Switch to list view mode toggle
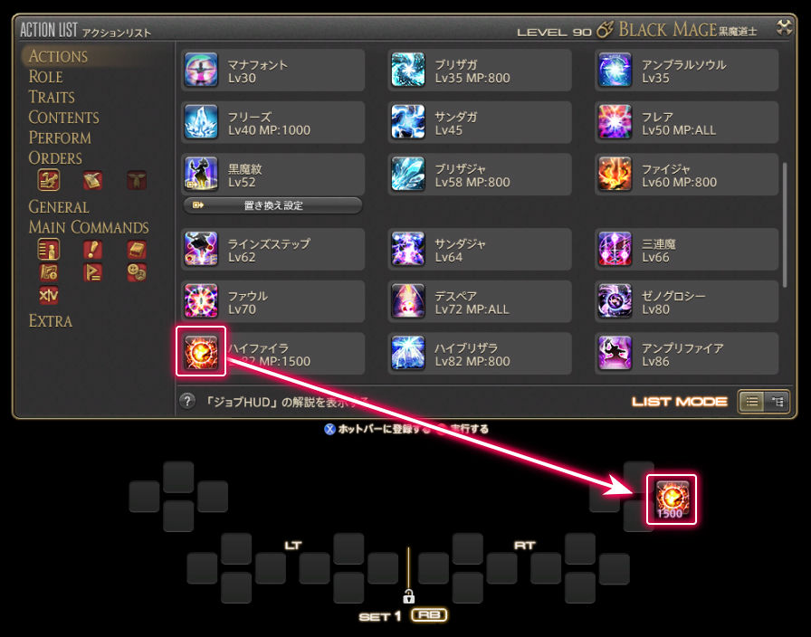 point(752,402)
